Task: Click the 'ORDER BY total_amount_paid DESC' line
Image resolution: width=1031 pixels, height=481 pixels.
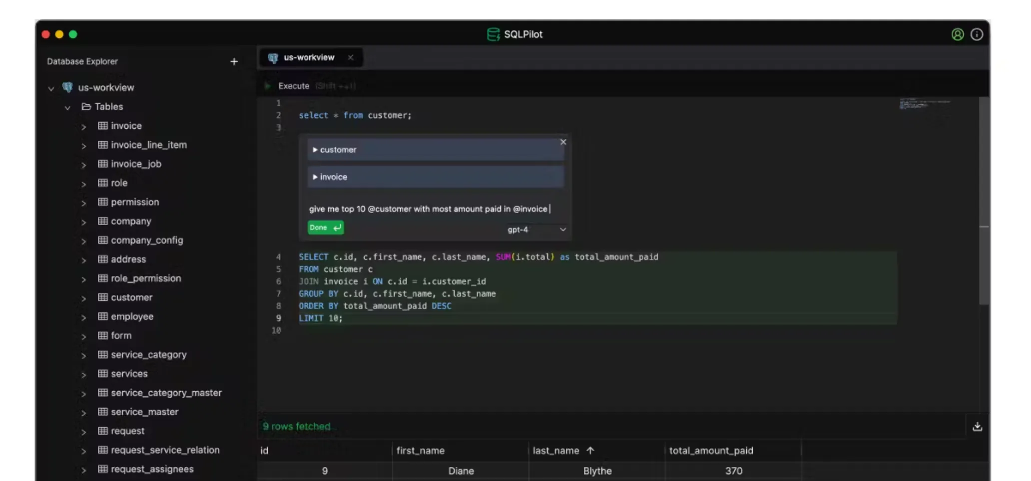Action: point(375,306)
